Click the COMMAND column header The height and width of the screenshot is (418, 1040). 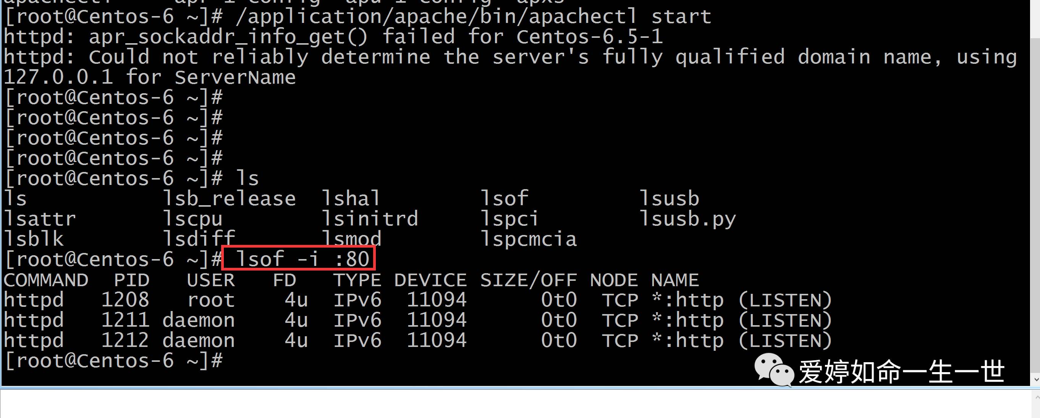pyautogui.click(x=46, y=280)
